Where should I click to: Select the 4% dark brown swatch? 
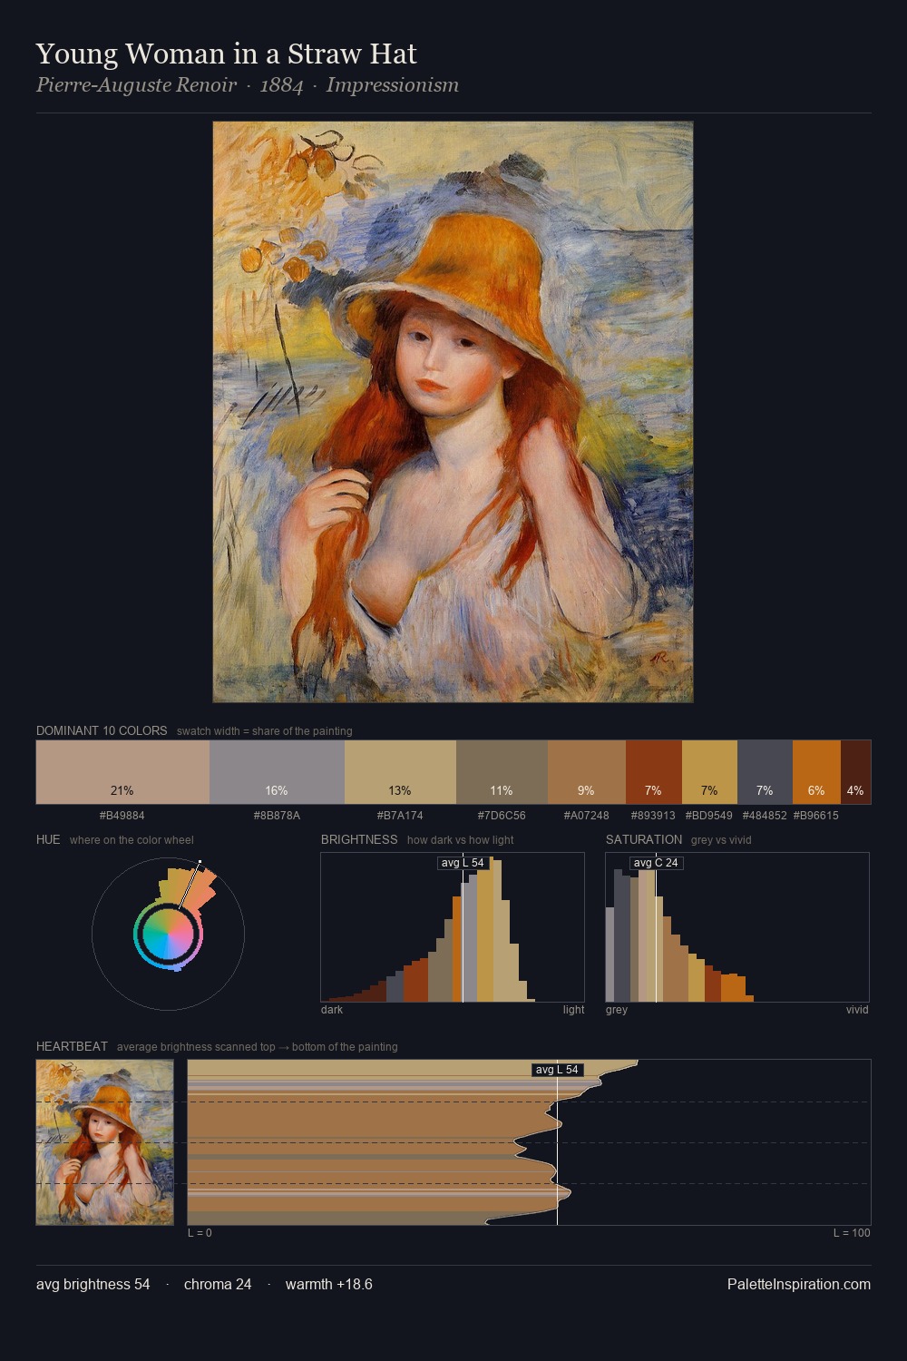click(x=855, y=772)
